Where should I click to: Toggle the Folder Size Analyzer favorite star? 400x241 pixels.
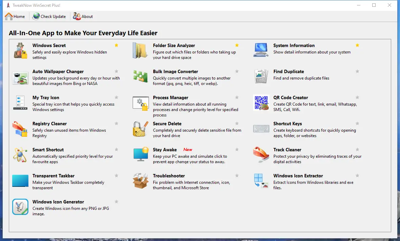237,45
